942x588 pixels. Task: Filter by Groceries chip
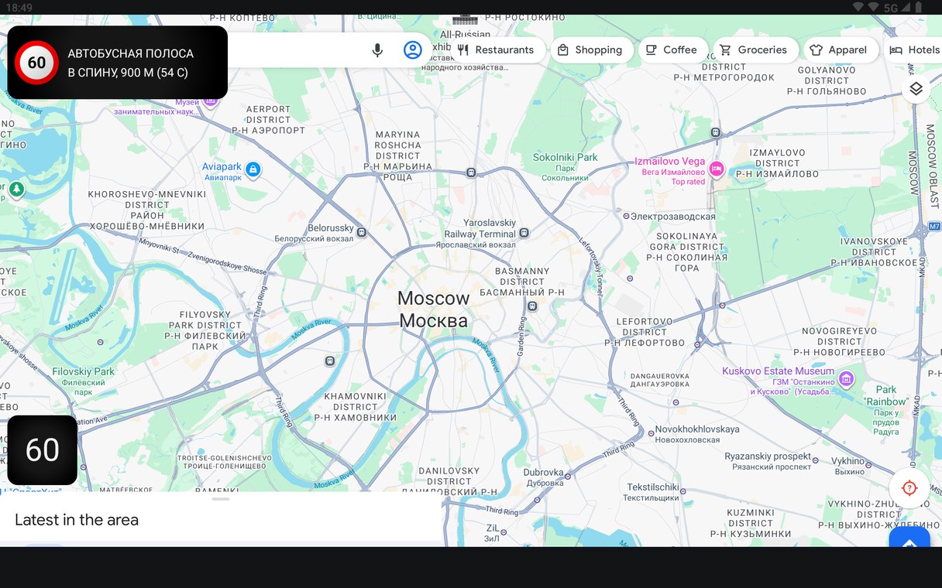(755, 50)
